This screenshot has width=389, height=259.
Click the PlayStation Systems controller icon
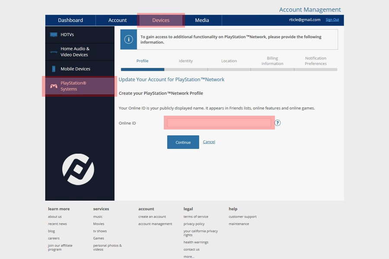point(54,86)
